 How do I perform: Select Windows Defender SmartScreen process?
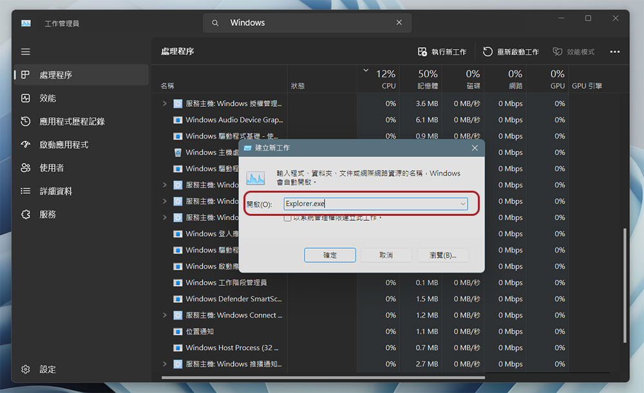click(x=233, y=299)
